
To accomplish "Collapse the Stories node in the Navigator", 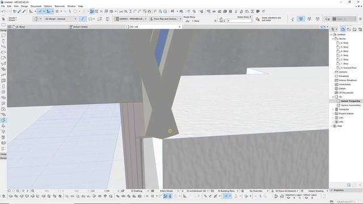I will click(x=333, y=39).
